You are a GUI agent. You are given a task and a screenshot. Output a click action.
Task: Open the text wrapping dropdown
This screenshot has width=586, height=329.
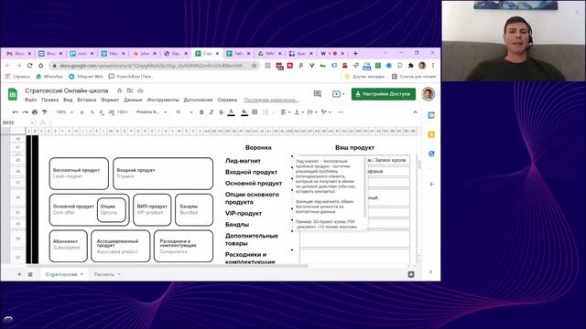tap(311, 111)
